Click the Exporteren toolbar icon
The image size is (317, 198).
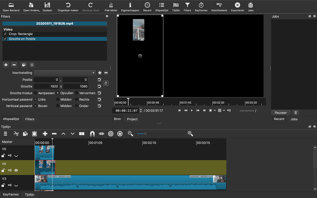click(237, 6)
